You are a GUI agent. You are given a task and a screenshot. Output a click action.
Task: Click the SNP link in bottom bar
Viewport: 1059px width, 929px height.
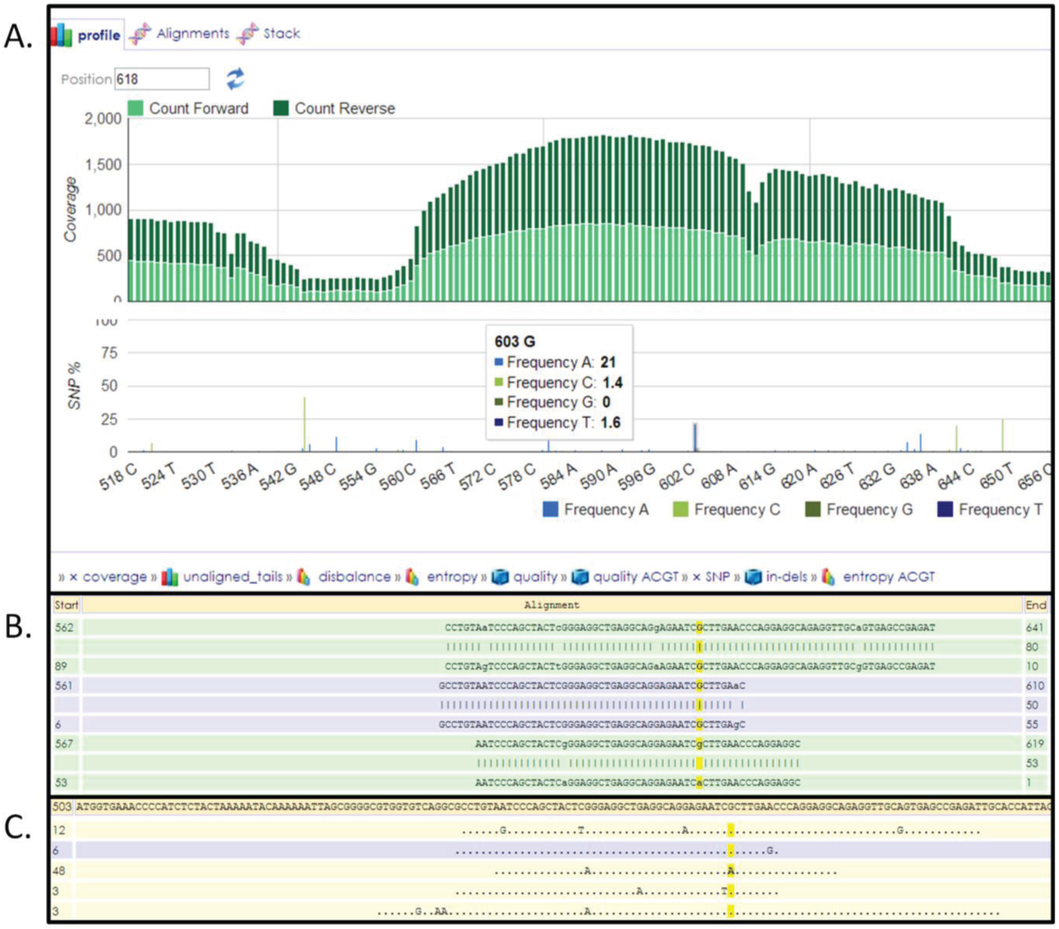[x=718, y=577]
